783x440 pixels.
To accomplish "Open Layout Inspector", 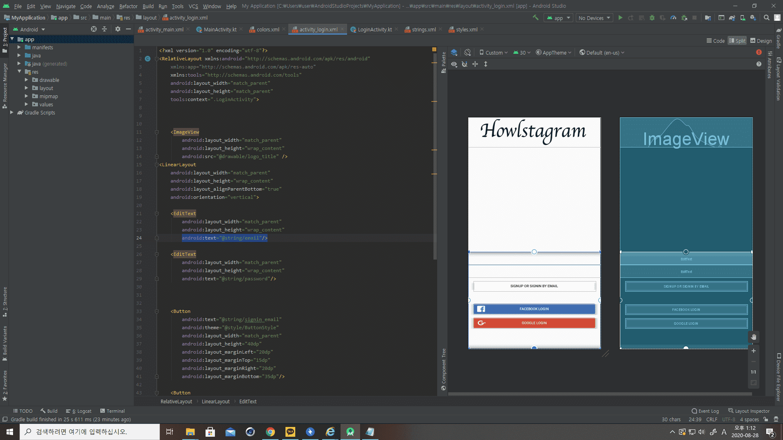I will point(749,411).
